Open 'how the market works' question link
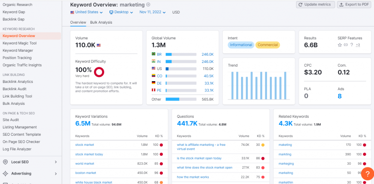 pyautogui.click(x=193, y=177)
